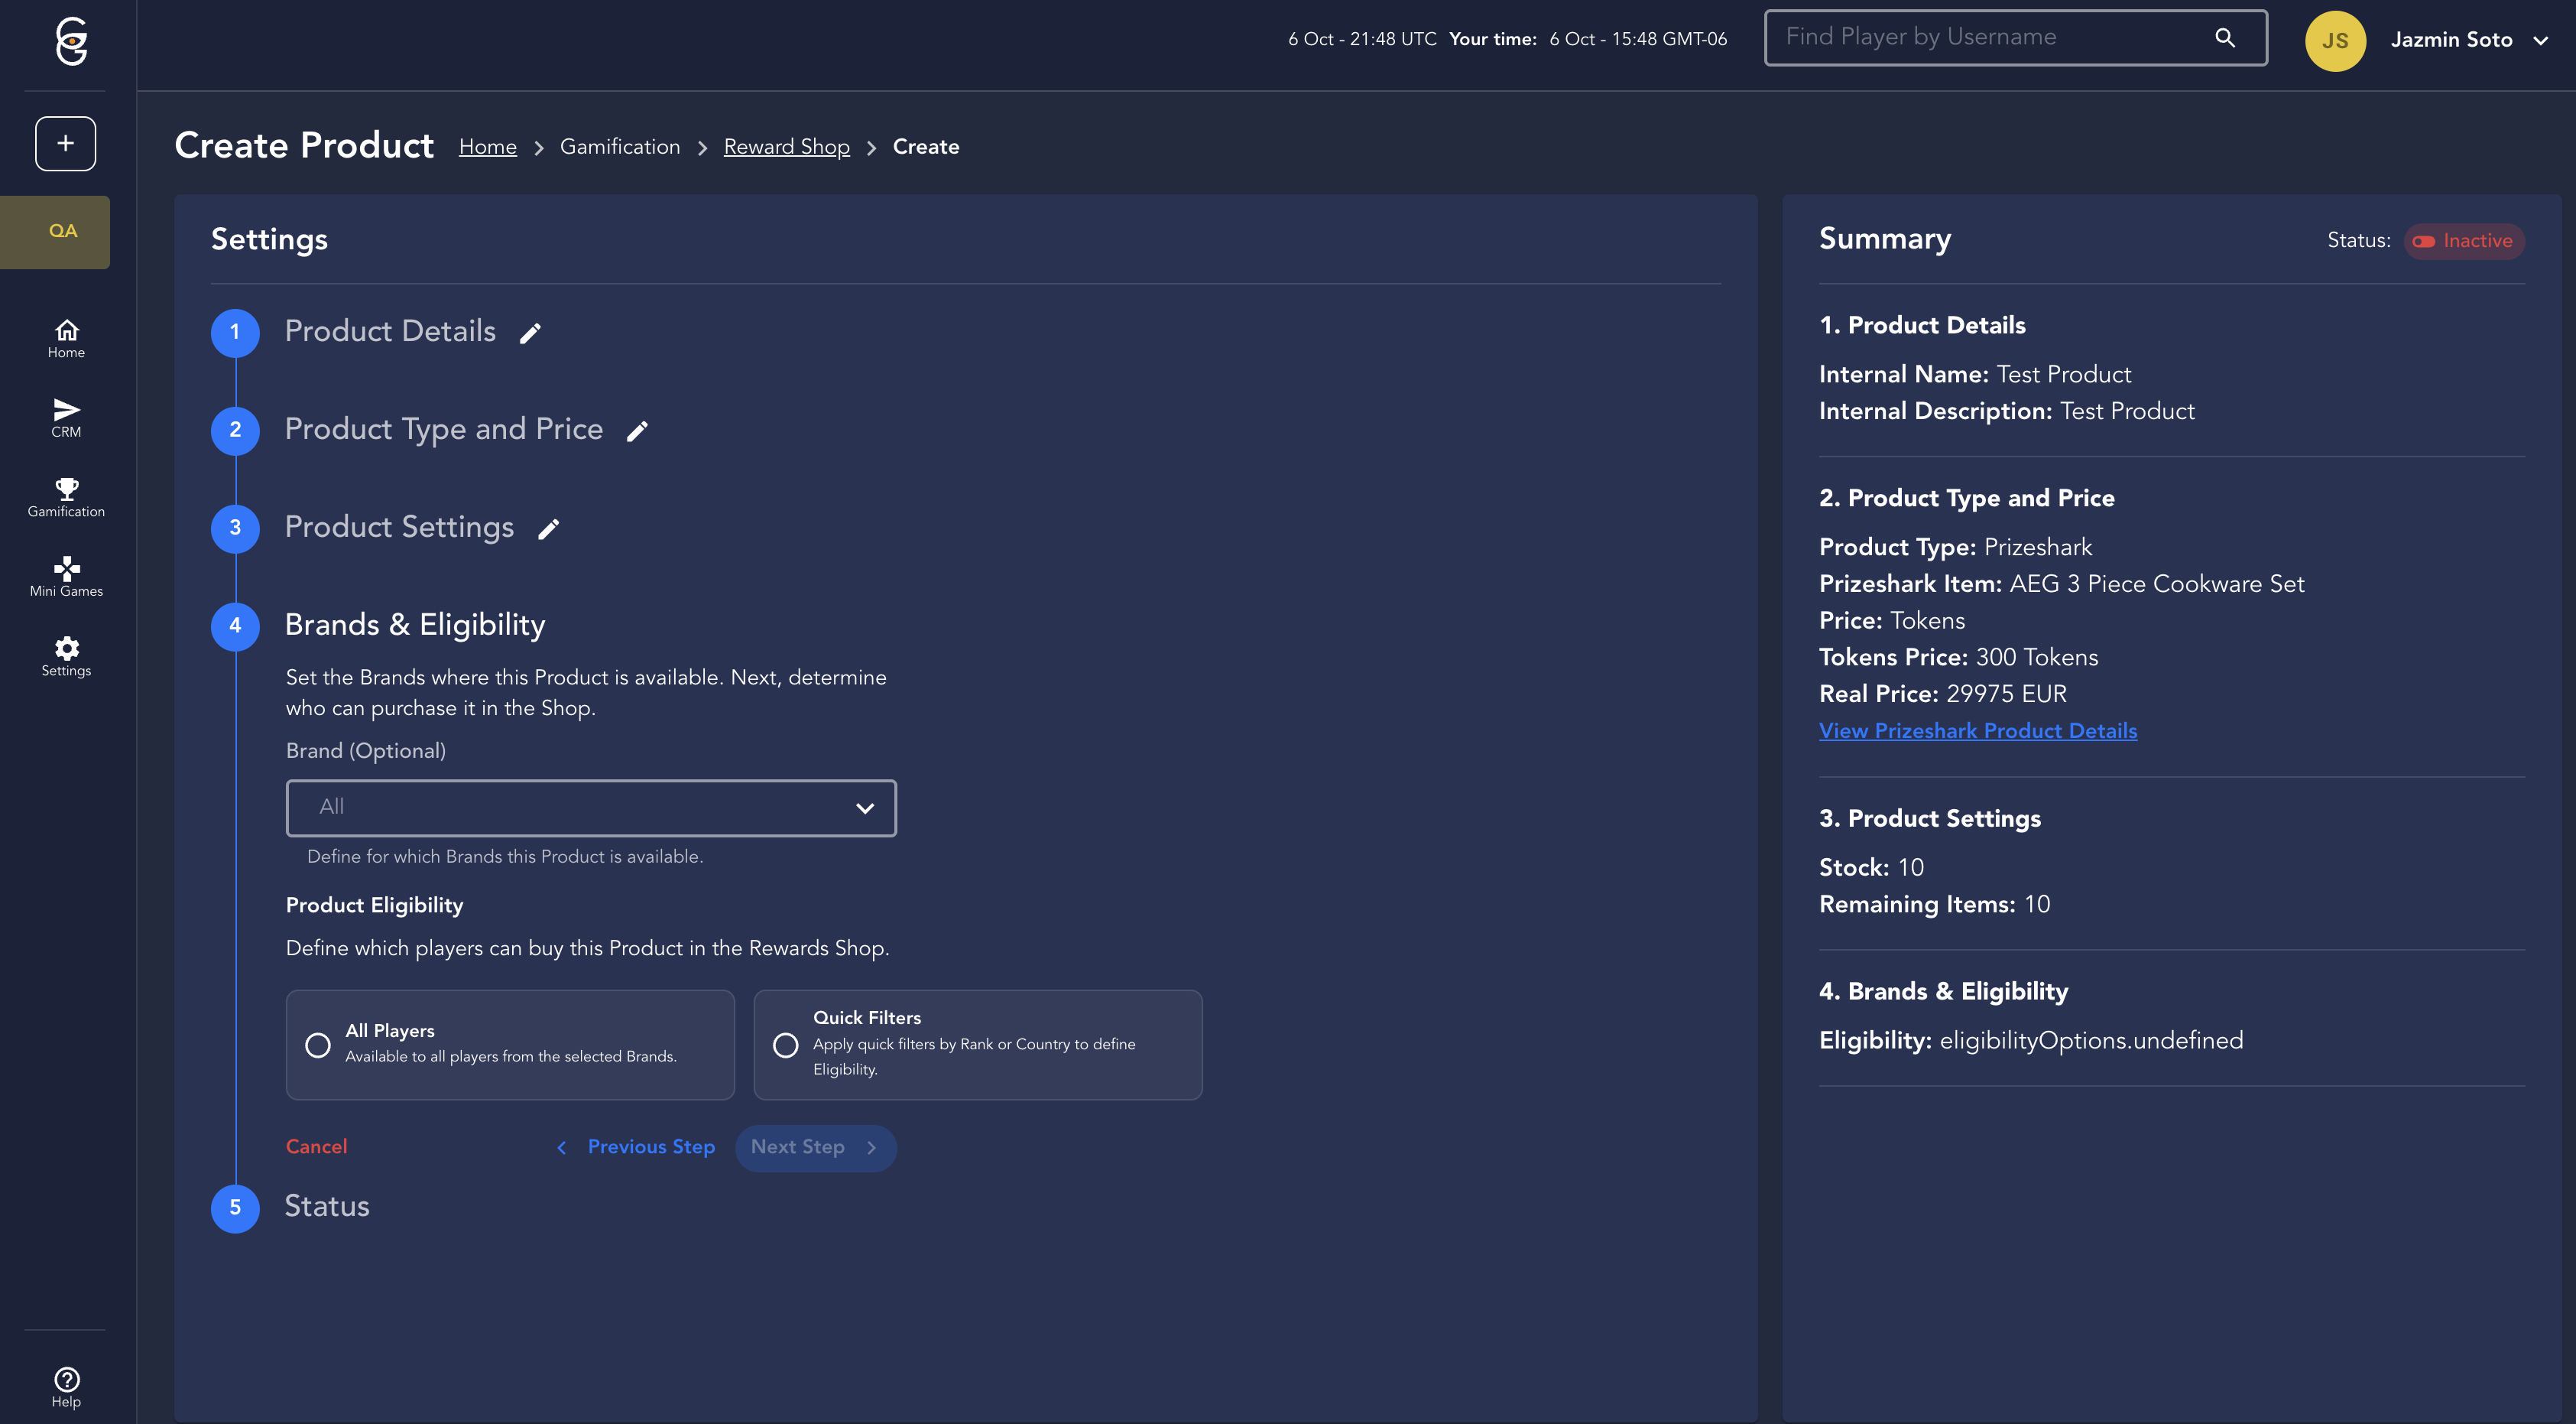Screen dimensions: 2576x1424
Task: Click the edit pencil for Product Settings
Action: (x=548, y=529)
